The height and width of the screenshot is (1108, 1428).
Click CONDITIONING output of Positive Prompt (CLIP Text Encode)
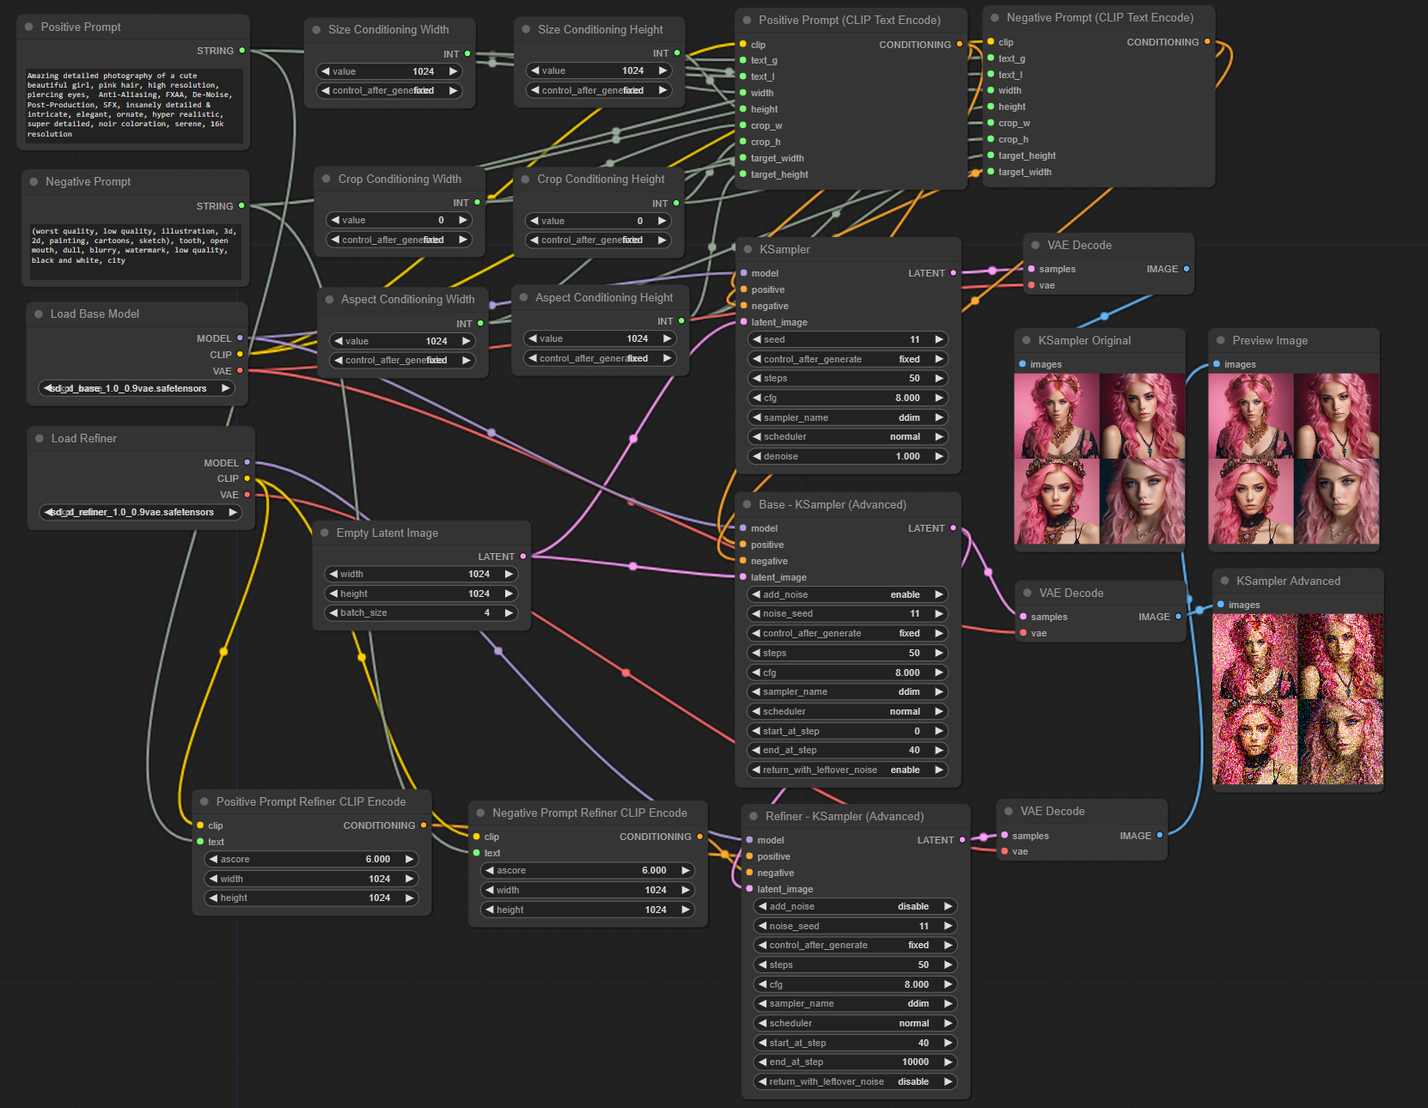point(960,45)
